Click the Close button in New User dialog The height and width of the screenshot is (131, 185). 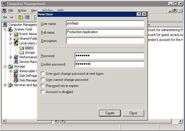[133, 113]
